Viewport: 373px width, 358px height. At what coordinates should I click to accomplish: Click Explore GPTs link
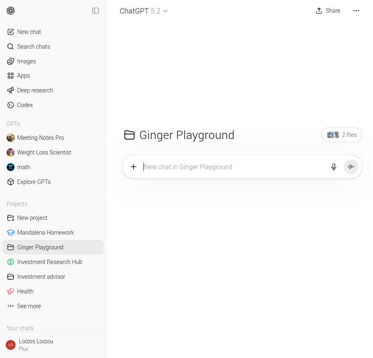point(34,182)
